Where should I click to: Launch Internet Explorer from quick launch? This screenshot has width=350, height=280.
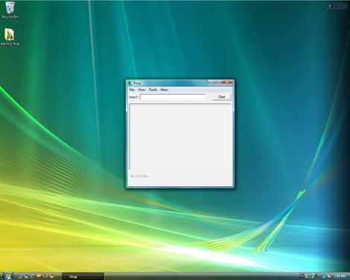[x=33, y=276]
